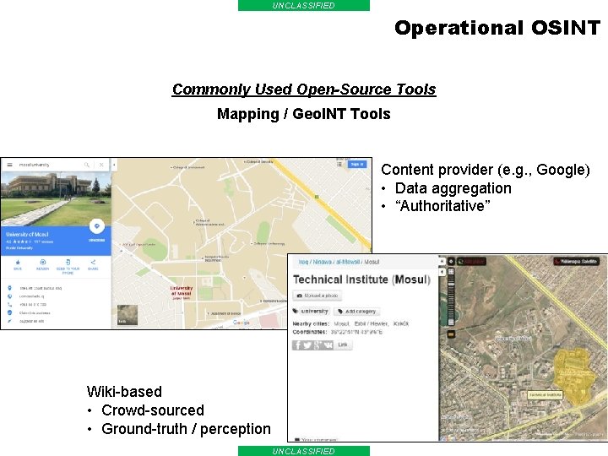Click the Coordinates value text
Screen dimensions: 608x456
click(x=356, y=332)
